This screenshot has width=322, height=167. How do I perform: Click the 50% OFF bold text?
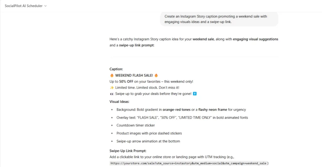click(x=126, y=82)
